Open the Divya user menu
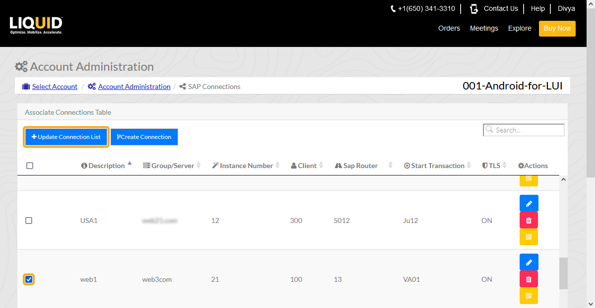The image size is (595, 308). [566, 8]
